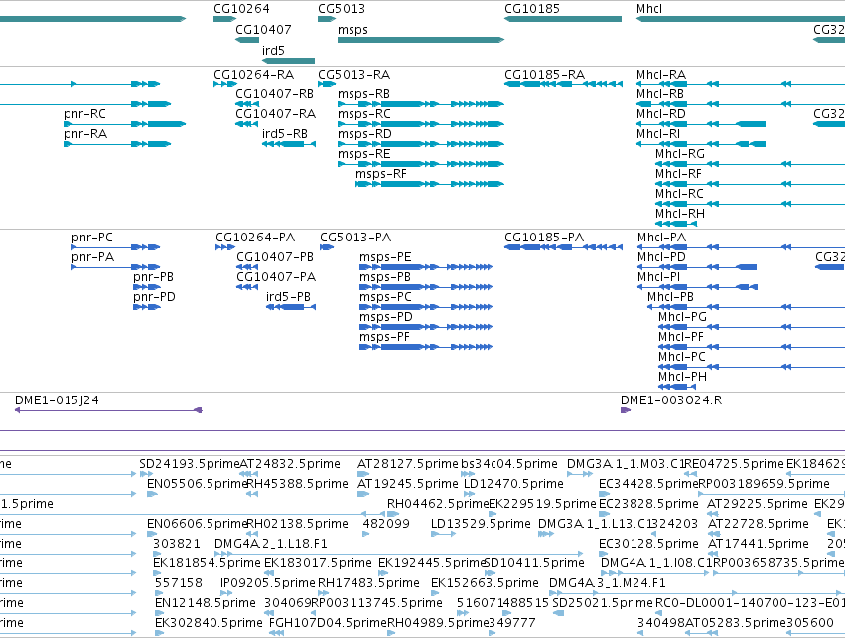The height and width of the screenshot is (638, 845).
Task: Click the transcript label "Mhcl-RA"
Action: 661,75
